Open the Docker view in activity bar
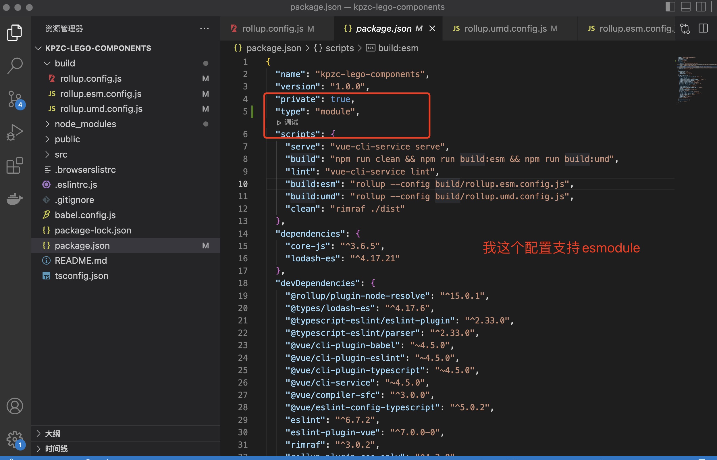Viewport: 717px width, 460px height. click(x=15, y=199)
